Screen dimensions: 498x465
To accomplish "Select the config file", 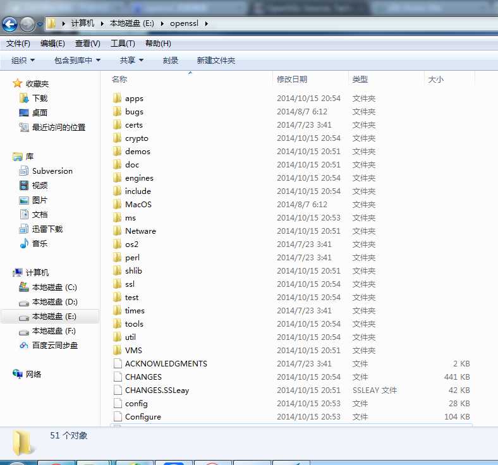I will [x=131, y=404].
